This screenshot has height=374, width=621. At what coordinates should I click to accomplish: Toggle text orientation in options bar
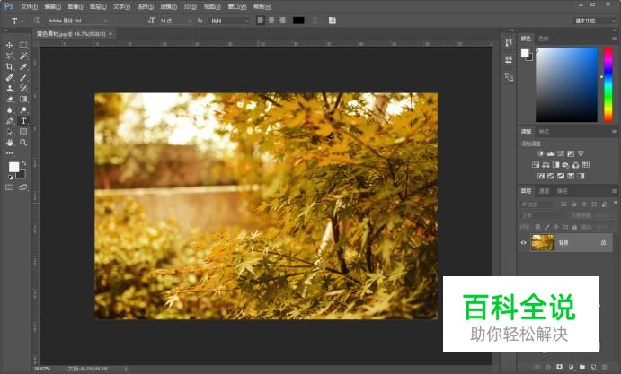click(37, 20)
